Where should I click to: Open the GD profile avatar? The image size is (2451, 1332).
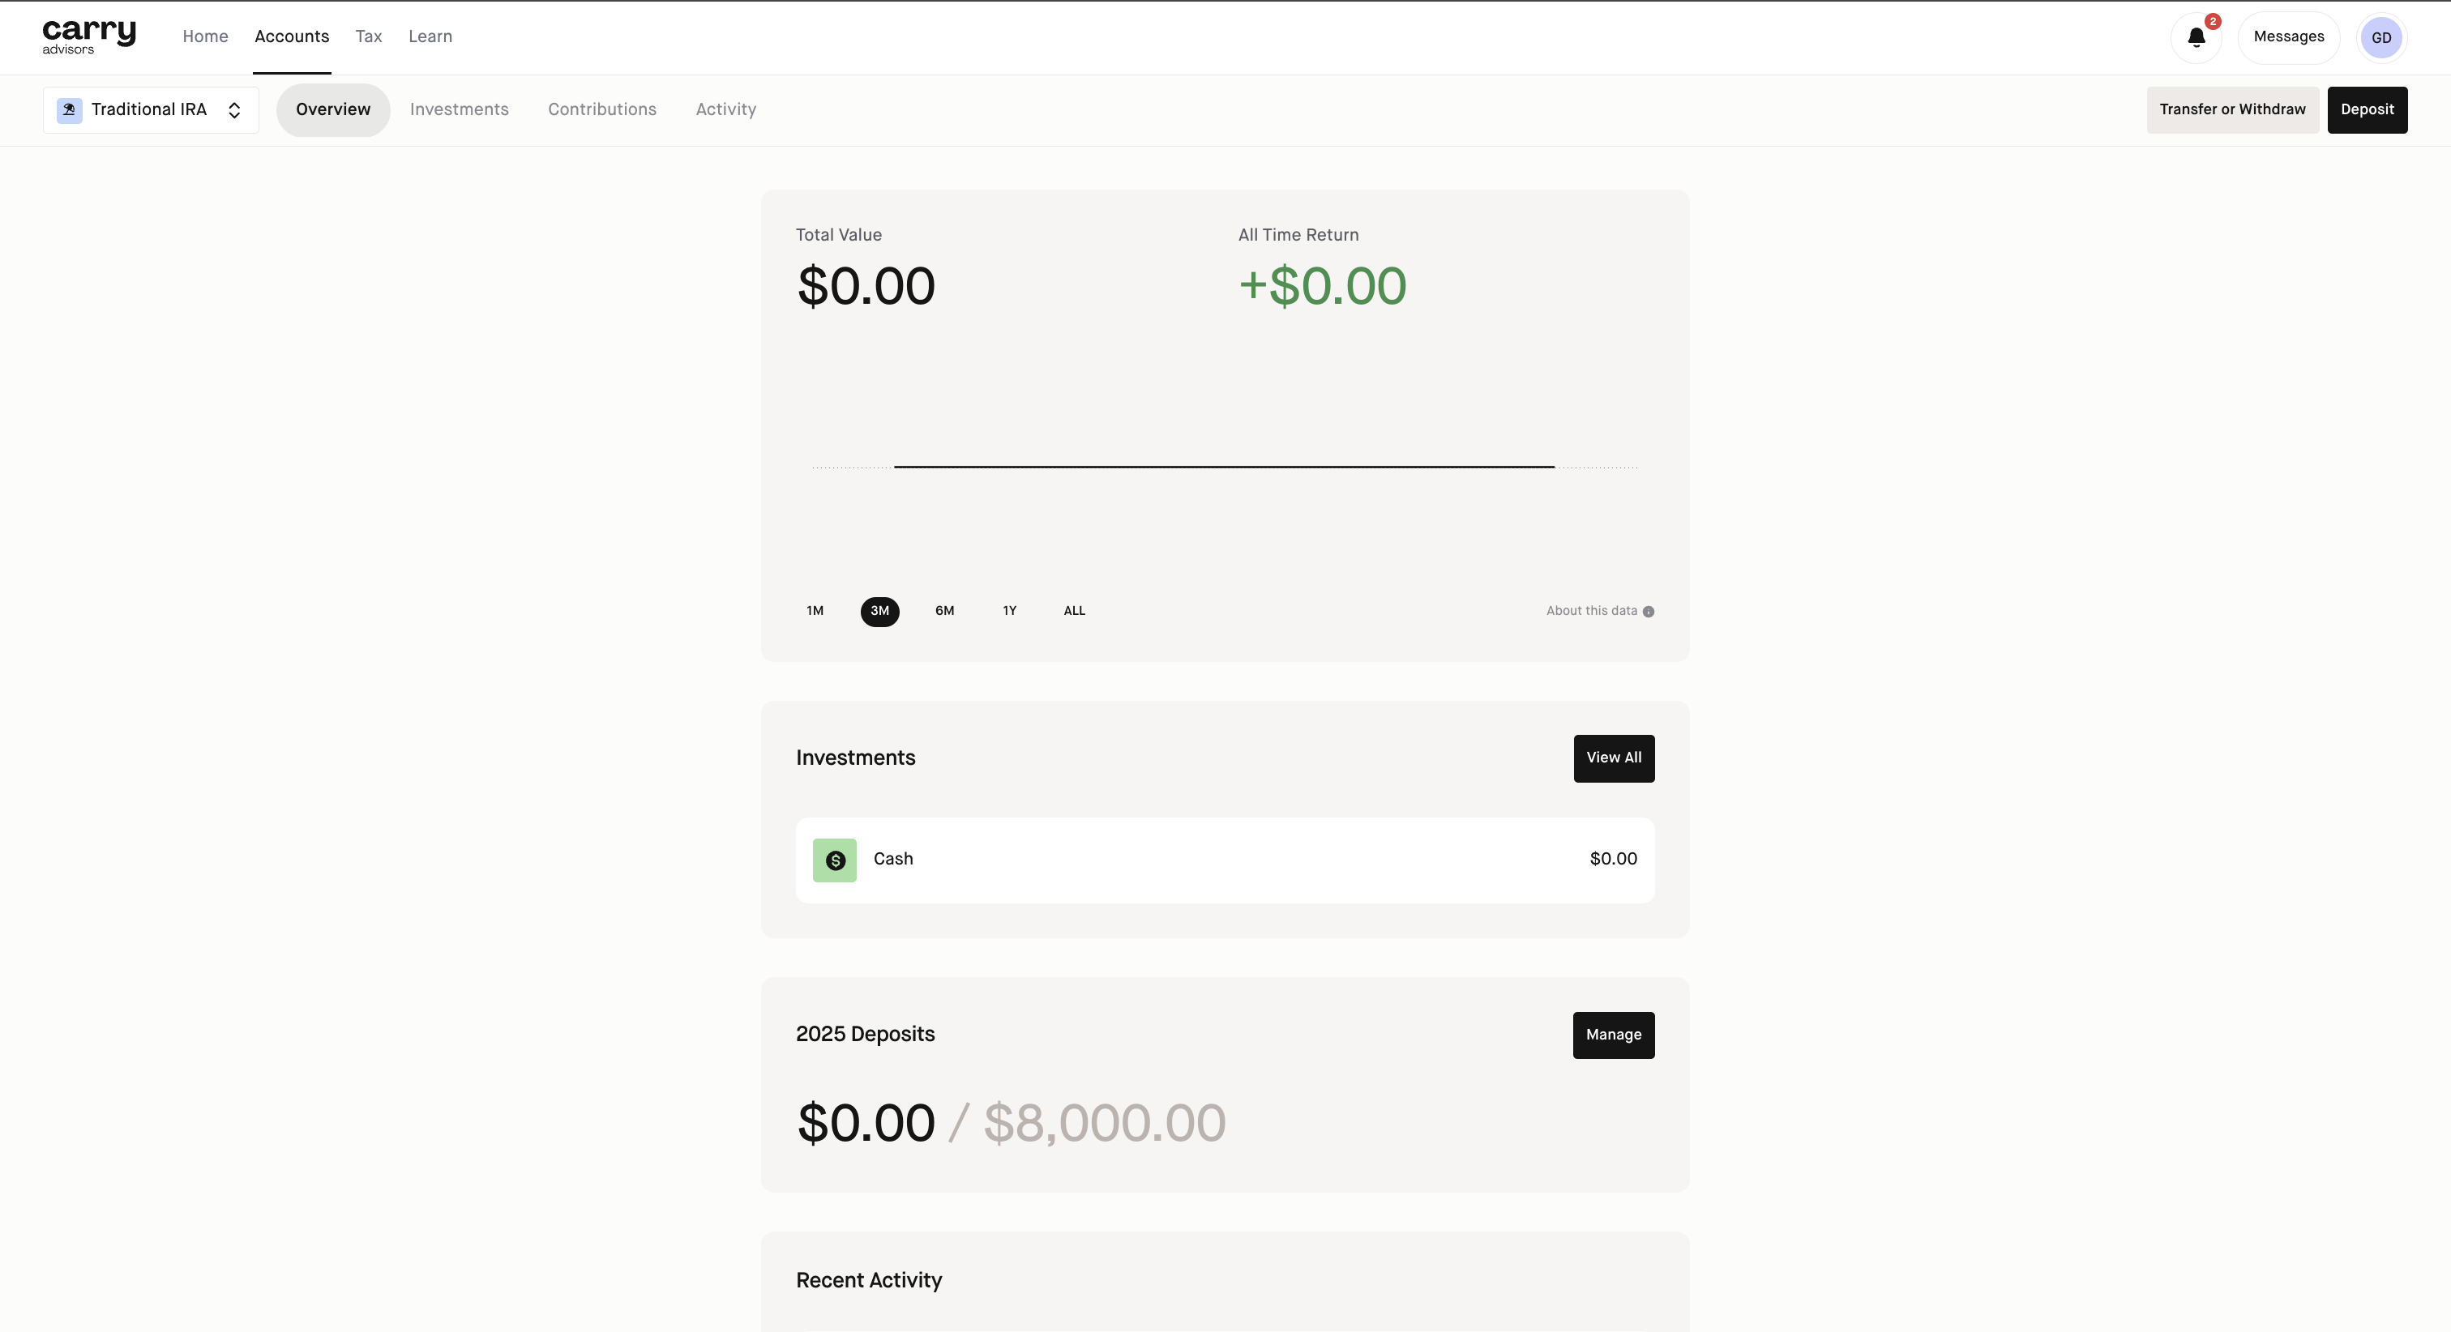tap(2380, 38)
